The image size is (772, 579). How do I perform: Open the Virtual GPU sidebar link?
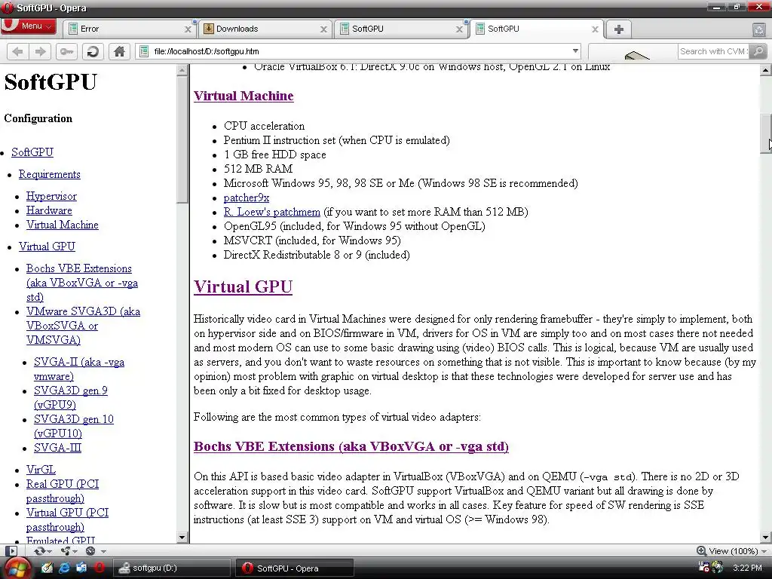point(47,247)
